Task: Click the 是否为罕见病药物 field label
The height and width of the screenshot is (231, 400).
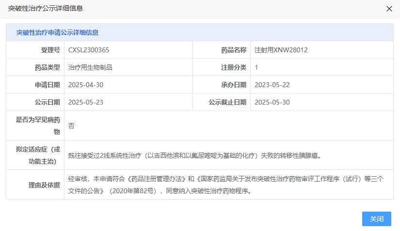Action: (x=38, y=125)
